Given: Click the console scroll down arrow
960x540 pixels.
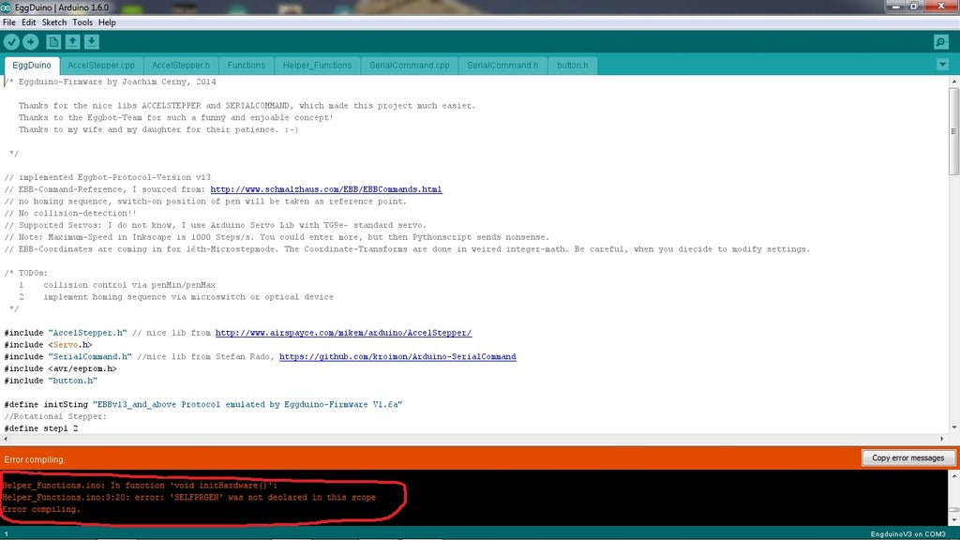Looking at the screenshot, I should (953, 520).
